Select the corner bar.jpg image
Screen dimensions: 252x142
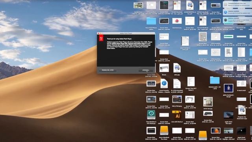click(x=208, y=102)
